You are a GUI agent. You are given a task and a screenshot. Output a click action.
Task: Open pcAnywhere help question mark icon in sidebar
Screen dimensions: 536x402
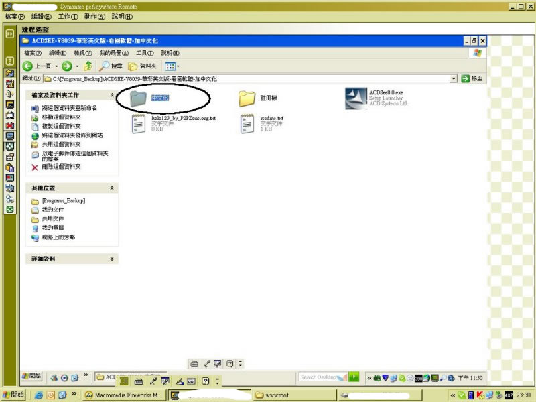10,61
